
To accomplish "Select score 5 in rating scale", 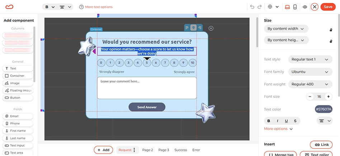I will pos(147,63).
